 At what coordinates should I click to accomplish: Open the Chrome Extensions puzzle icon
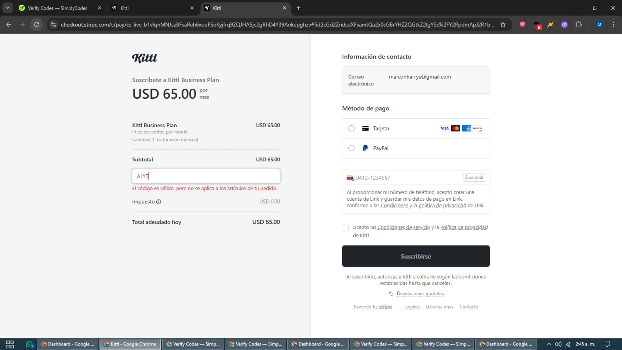(578, 24)
